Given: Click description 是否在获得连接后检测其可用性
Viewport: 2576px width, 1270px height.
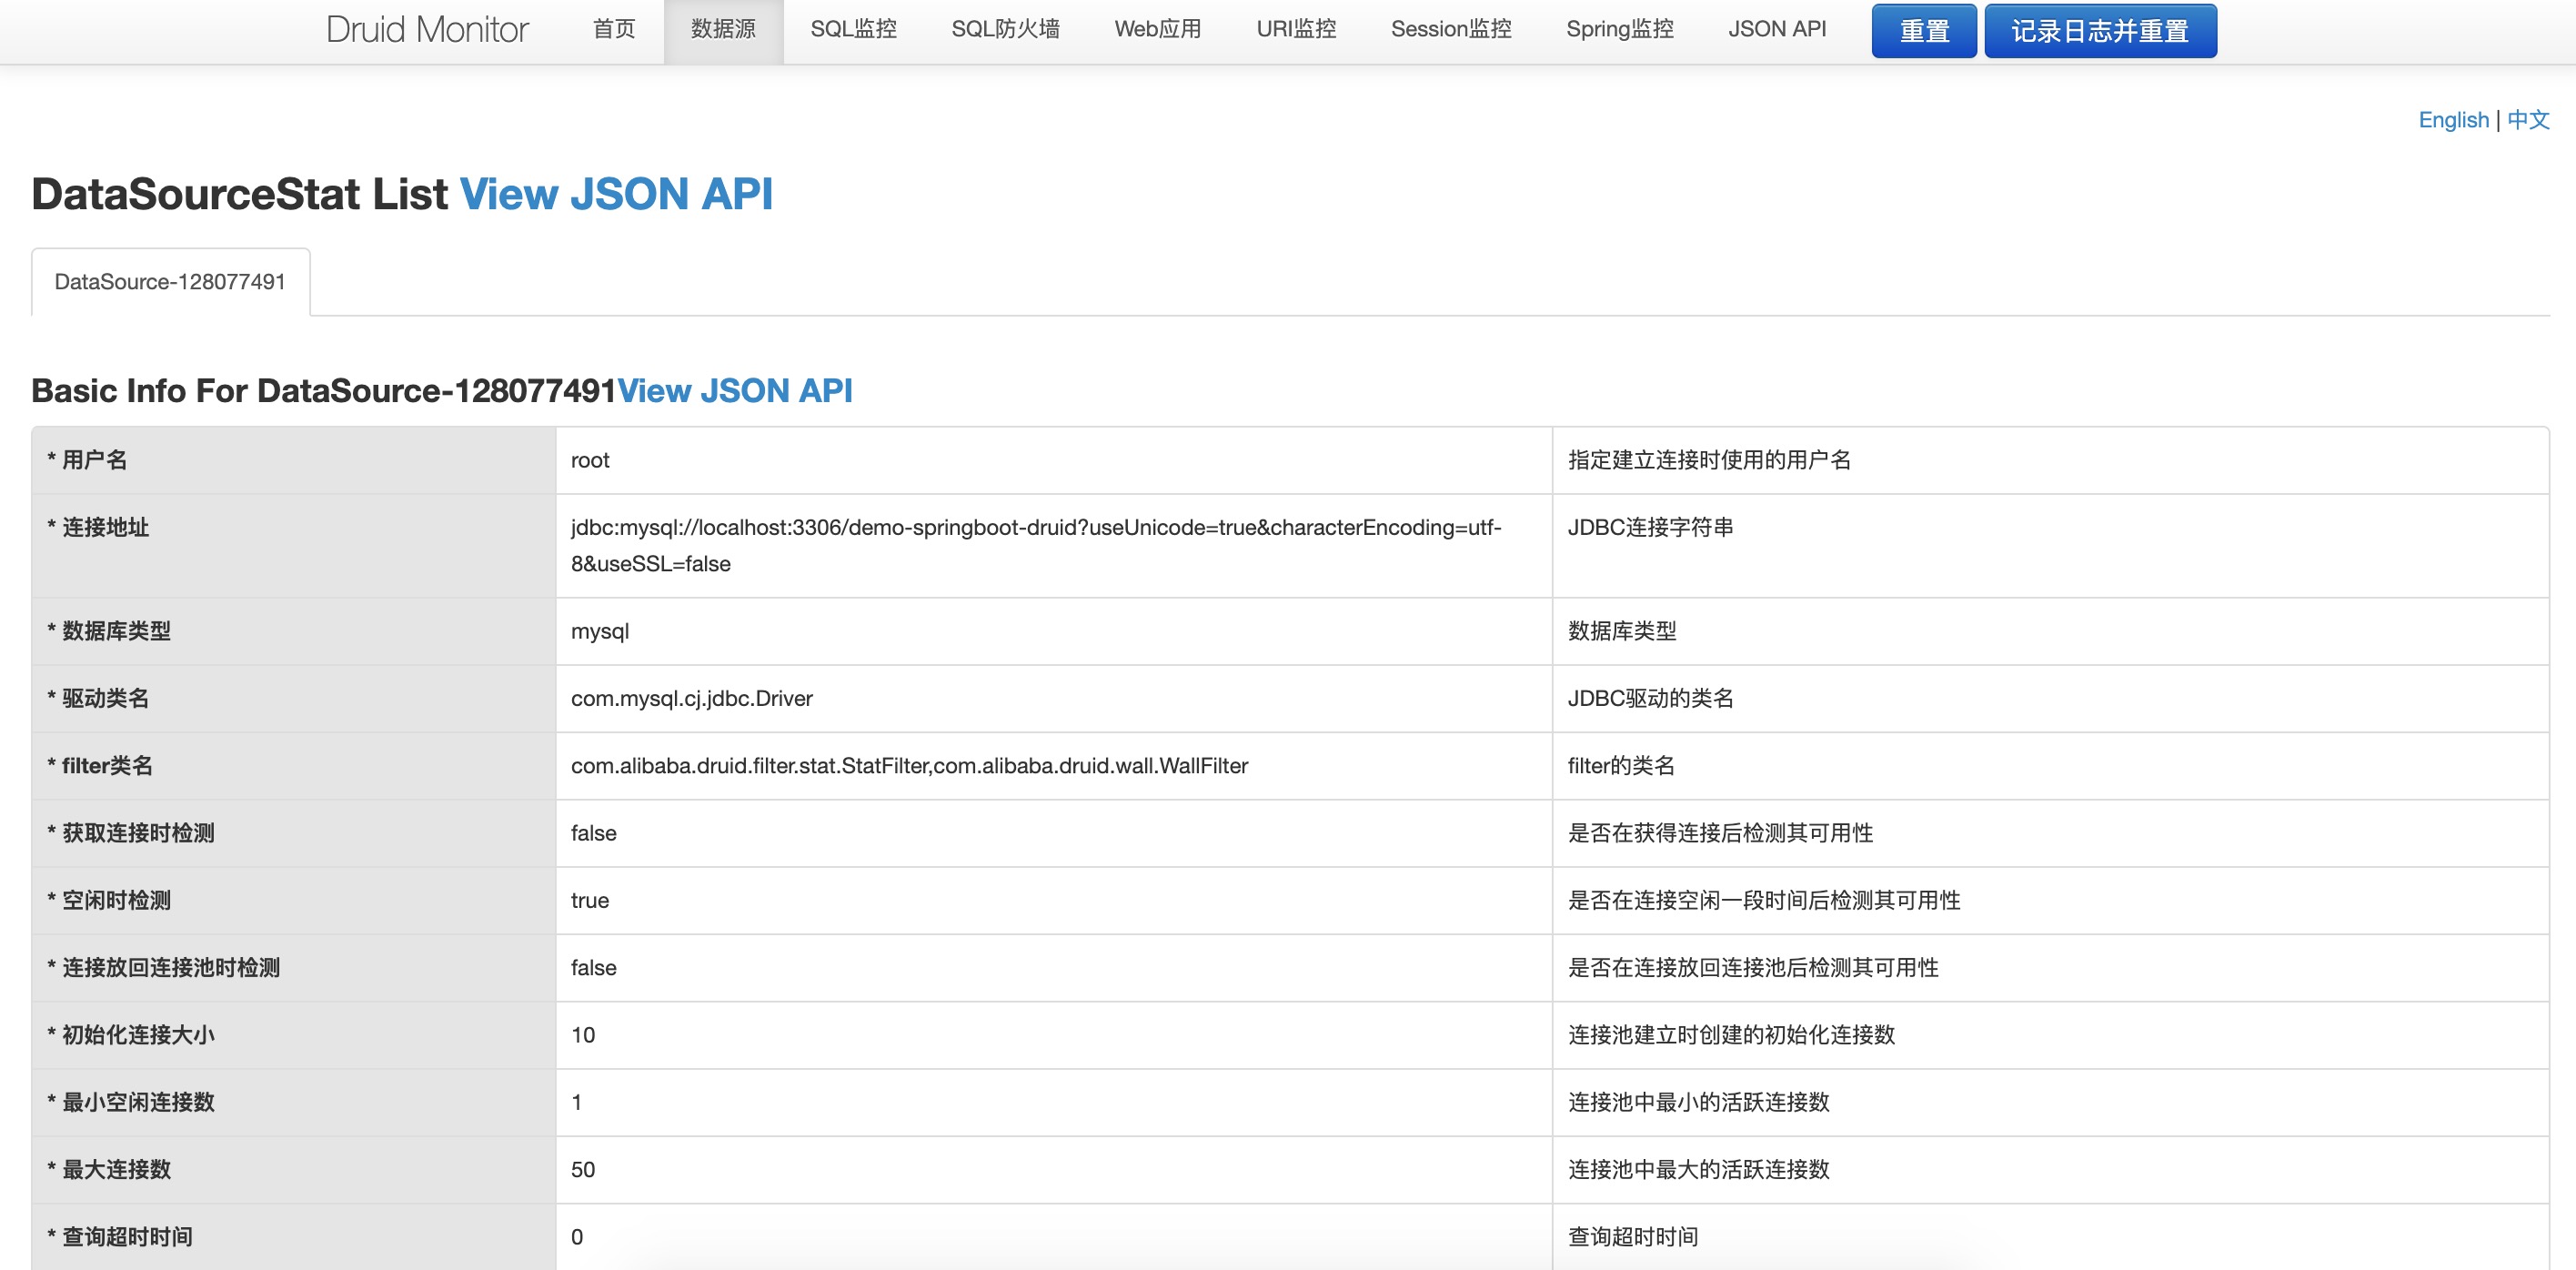Looking at the screenshot, I should click(x=1720, y=833).
